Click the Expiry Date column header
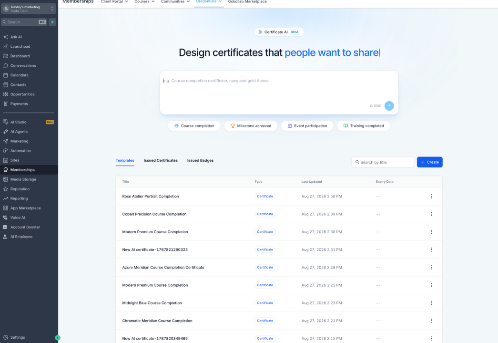The image size is (498, 343). [385, 182]
